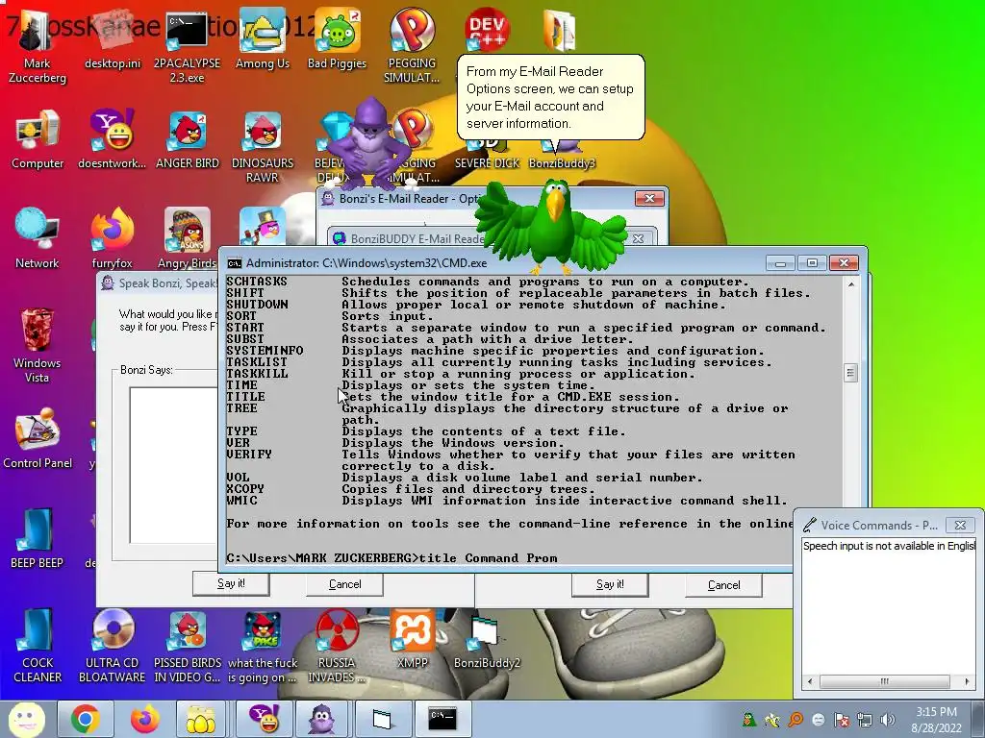
Task: Click the CMD scrollbar up arrow
Action: 850,284
